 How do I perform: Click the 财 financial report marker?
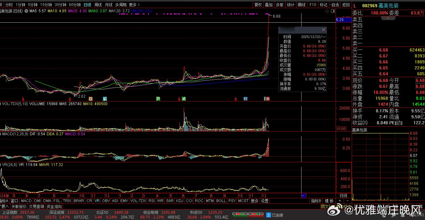pos(245,99)
